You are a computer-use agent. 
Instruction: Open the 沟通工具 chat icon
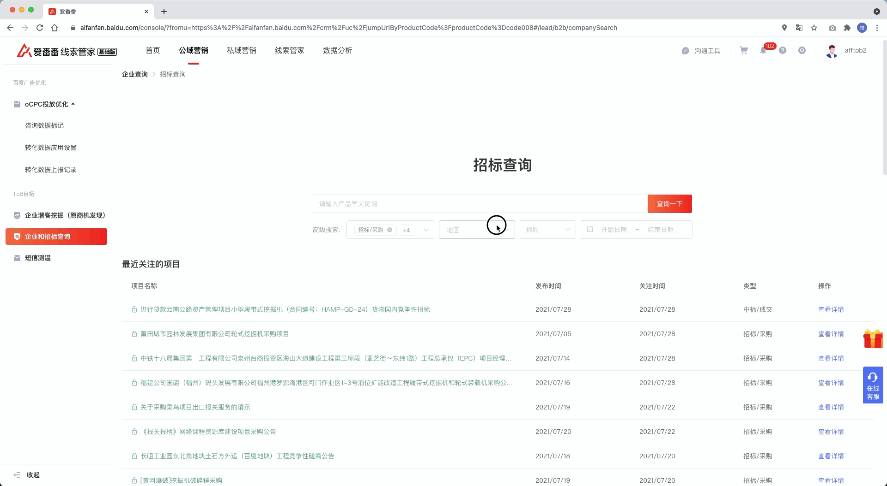pos(686,51)
